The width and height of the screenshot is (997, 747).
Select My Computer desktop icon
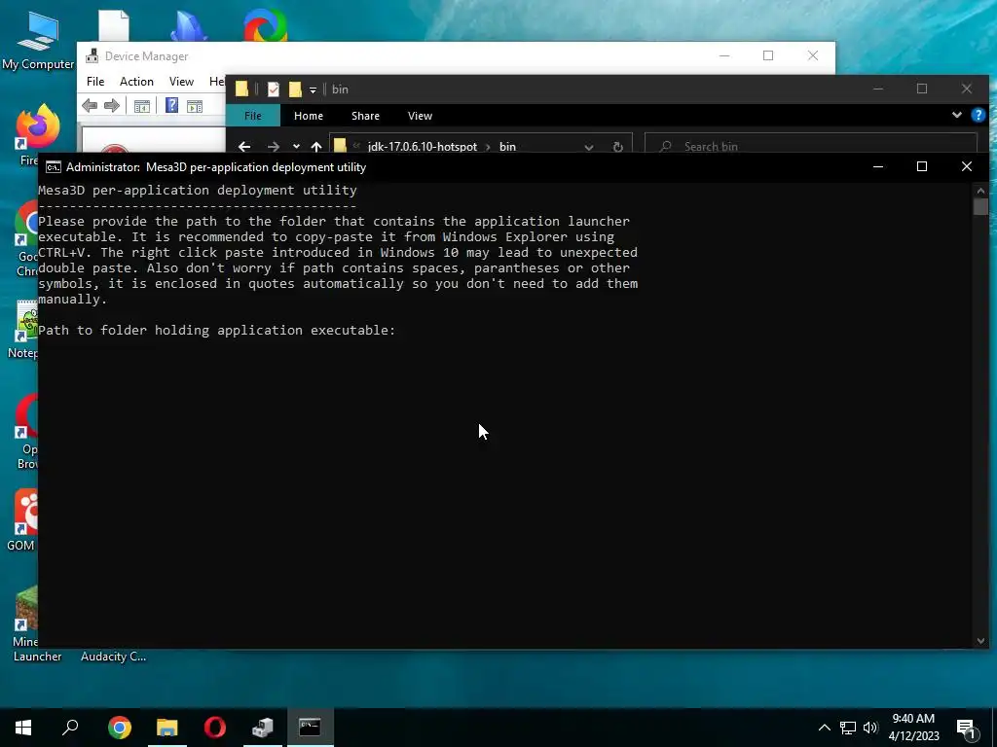click(x=38, y=41)
